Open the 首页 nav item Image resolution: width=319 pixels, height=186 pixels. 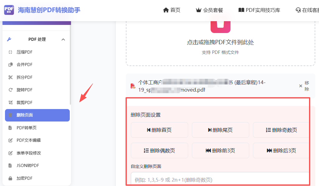[x=172, y=10]
